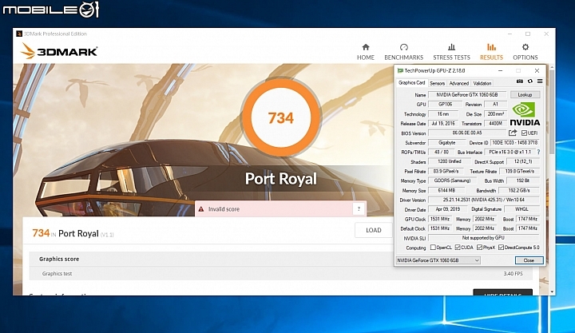Click the Memory Size value '6144 MB'
Viewport: 575px width, 333px height.
446,190
